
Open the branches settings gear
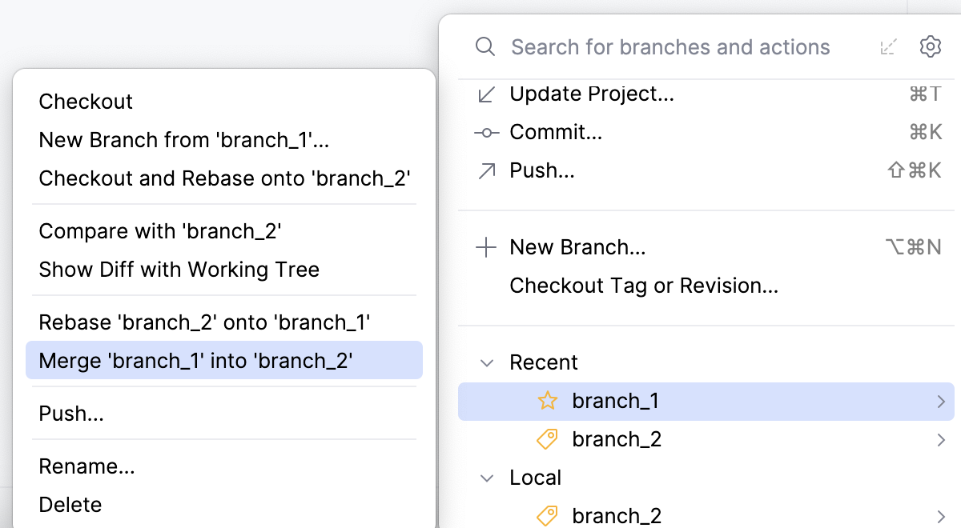pos(930,46)
